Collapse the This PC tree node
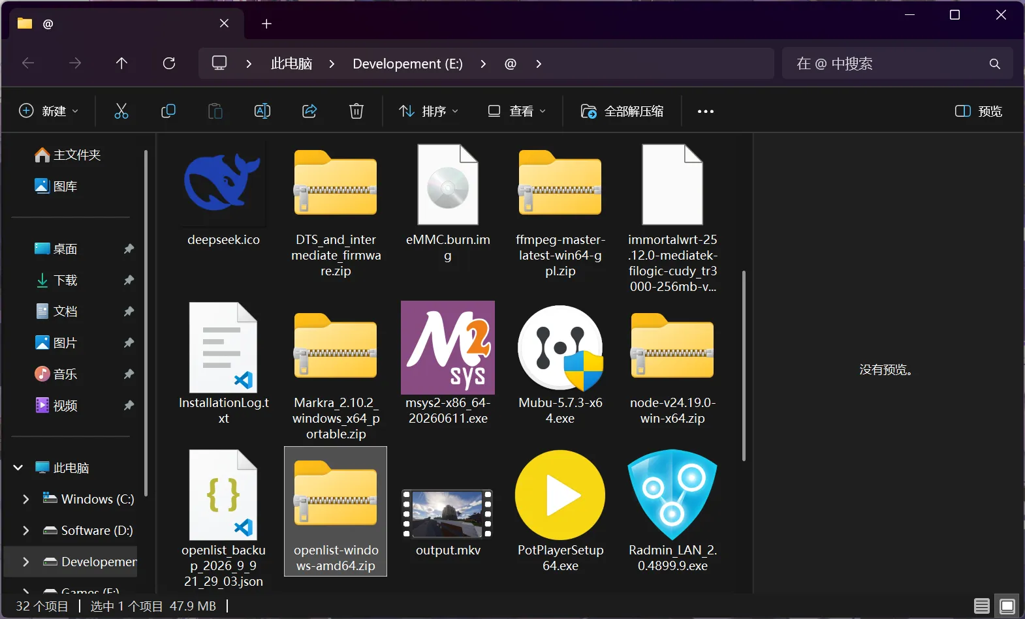Image resolution: width=1025 pixels, height=619 pixels. point(18,468)
